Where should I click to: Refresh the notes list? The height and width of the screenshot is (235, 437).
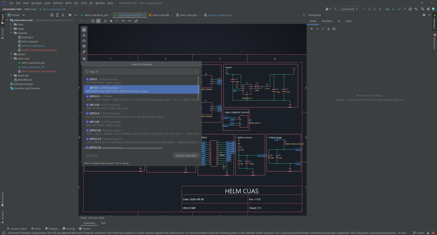[334, 29]
